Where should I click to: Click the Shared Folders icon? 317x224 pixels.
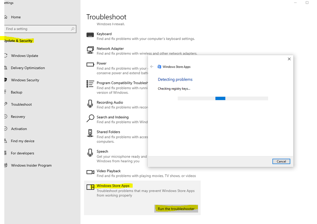90,133
